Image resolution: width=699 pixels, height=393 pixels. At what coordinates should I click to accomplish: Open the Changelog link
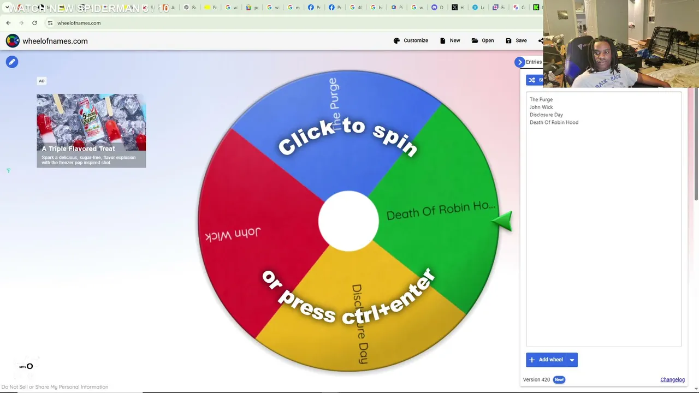pos(672,379)
